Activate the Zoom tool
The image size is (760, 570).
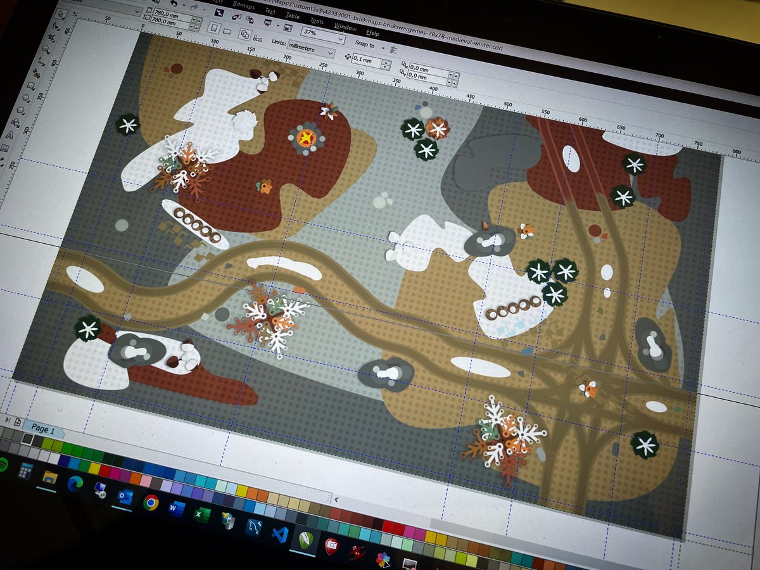[x=46, y=47]
